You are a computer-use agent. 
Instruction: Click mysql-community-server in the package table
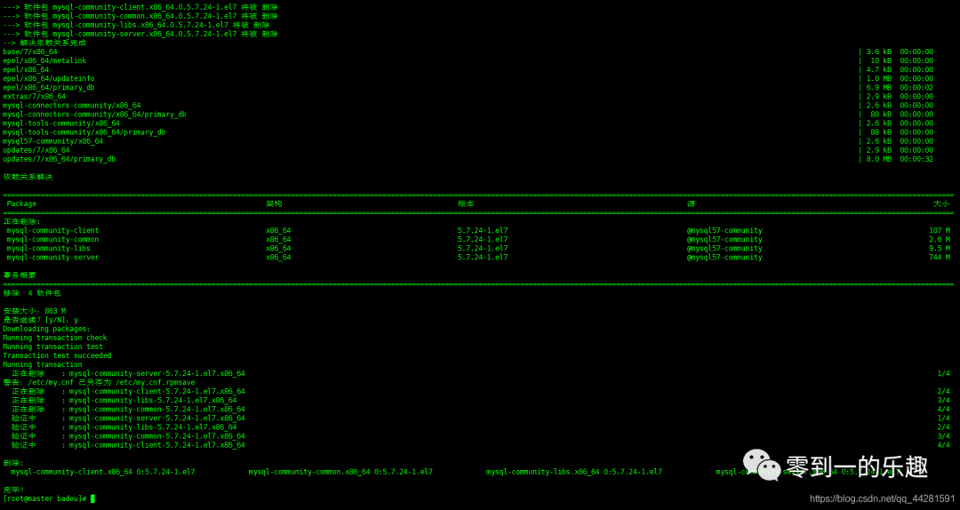point(52,257)
